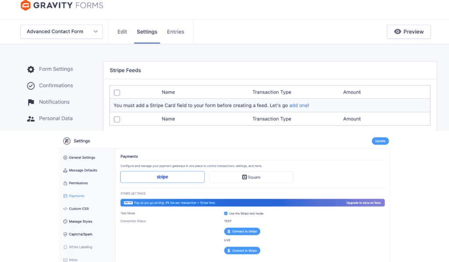This screenshot has height=262, width=449.
Task: Click the STRIPE SETTINGS section label
Action: [133, 194]
